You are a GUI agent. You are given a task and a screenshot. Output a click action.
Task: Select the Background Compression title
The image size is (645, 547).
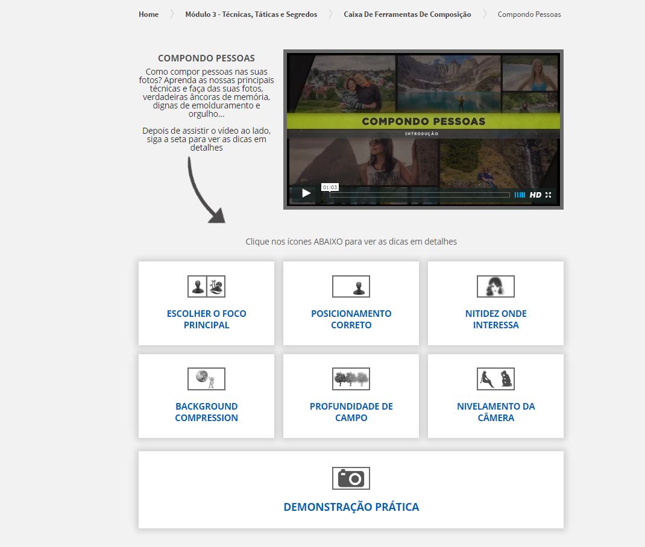point(206,412)
